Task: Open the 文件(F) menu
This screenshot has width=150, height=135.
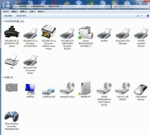Action: 6,12
